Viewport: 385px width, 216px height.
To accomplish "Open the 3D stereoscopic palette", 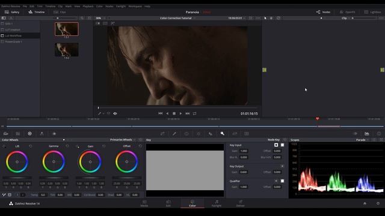I will [247, 133].
